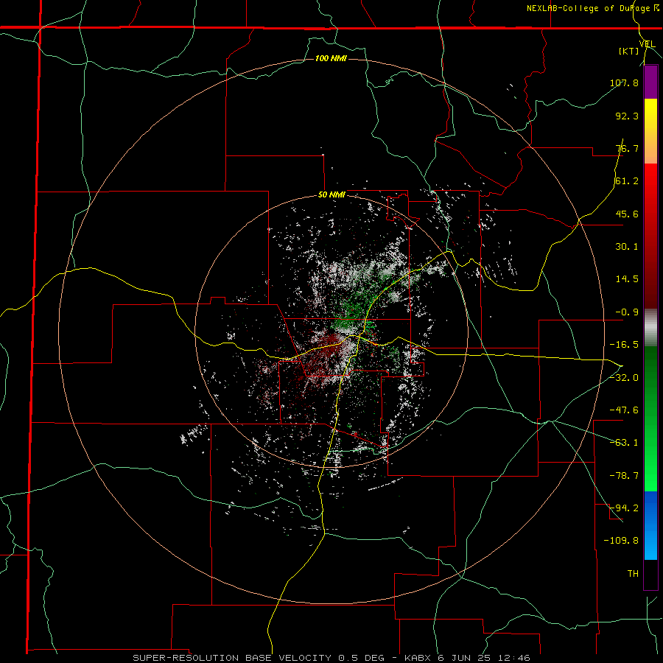
Task: Click the VEL legend heading
Action: click(647, 44)
